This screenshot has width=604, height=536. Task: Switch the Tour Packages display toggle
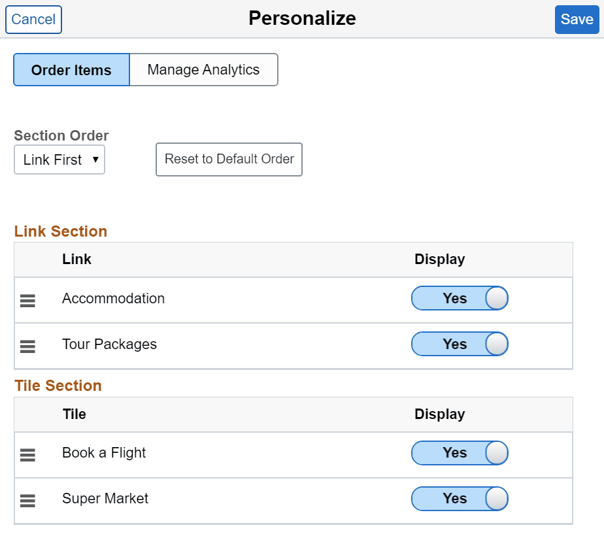tap(460, 344)
